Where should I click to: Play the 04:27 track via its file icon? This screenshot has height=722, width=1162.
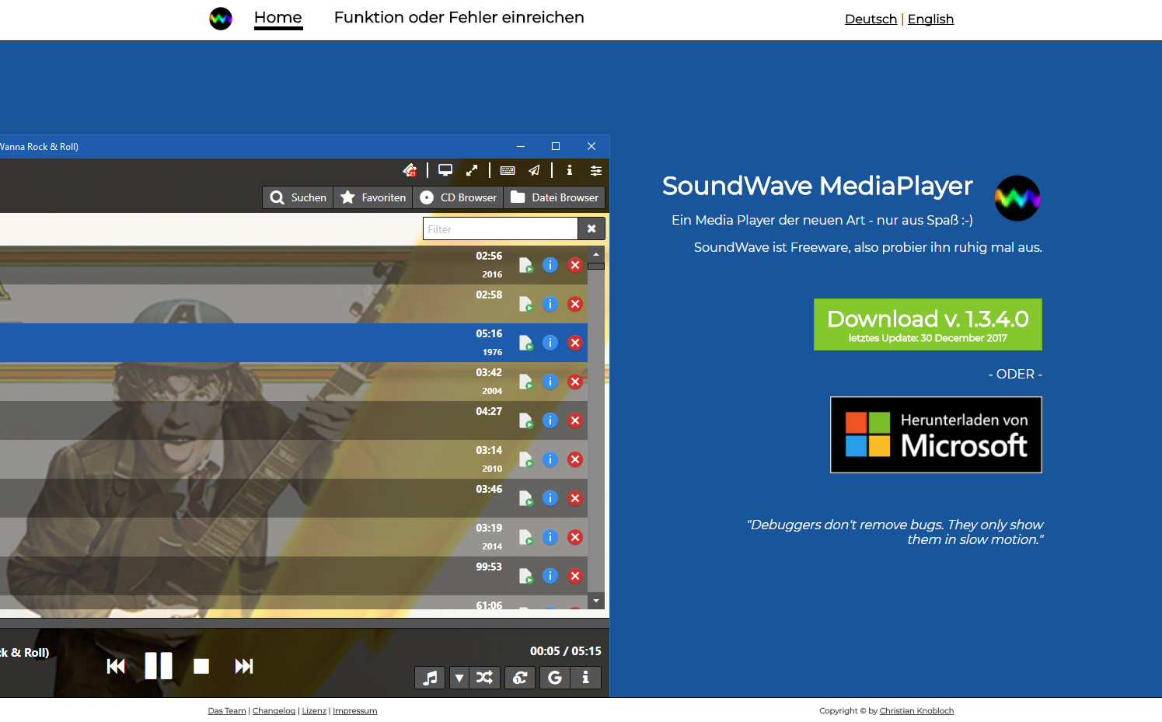pyautogui.click(x=526, y=420)
